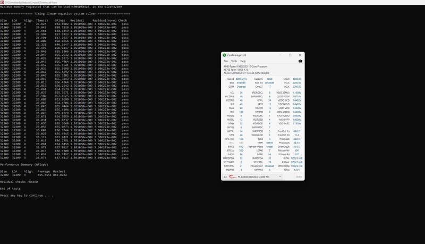Click the DDR5 label in ZenTimings
Image resolution: width=425 pixels, height=244 pixels.
tap(299, 177)
